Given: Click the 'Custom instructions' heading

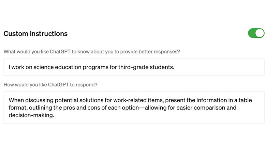Looking at the screenshot, I should coord(35,34).
